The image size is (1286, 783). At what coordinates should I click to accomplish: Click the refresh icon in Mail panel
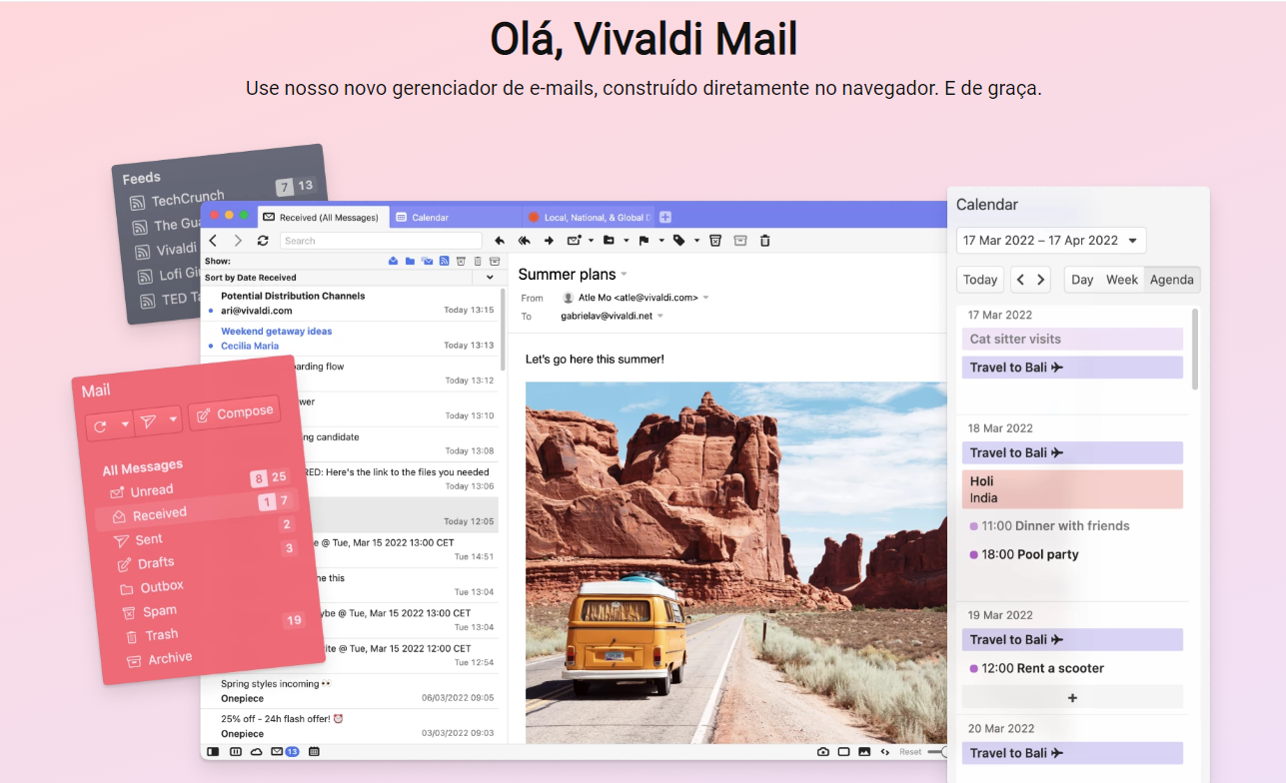click(x=100, y=425)
